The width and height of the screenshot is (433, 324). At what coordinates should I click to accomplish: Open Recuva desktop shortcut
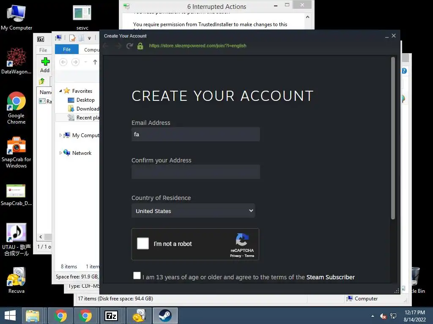pos(16,280)
